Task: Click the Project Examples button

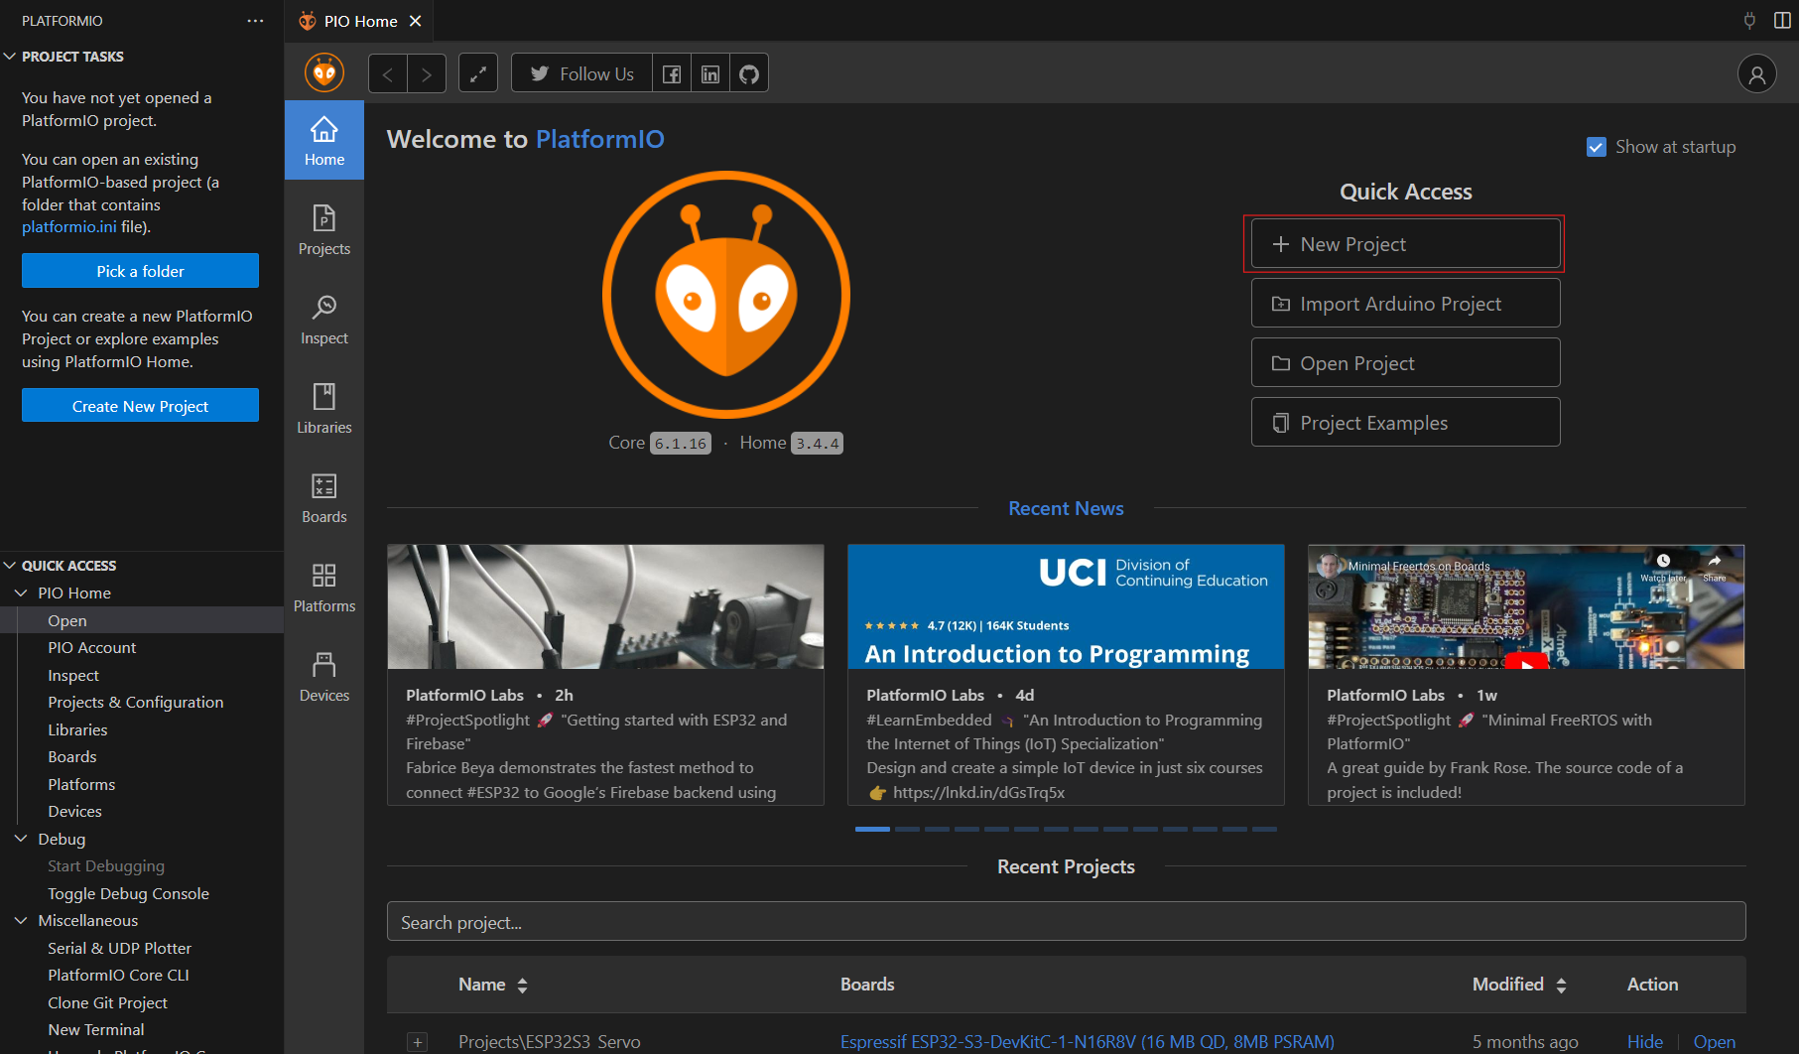Action: [1405, 423]
